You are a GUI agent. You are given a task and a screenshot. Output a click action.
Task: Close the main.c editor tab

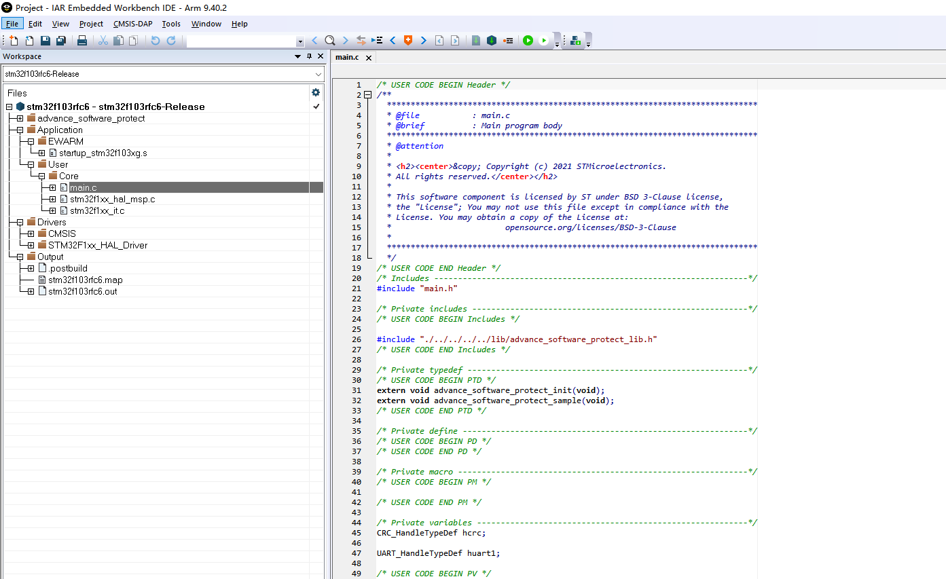pyautogui.click(x=369, y=58)
